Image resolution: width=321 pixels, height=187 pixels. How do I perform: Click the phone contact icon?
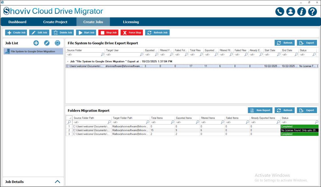280,12
